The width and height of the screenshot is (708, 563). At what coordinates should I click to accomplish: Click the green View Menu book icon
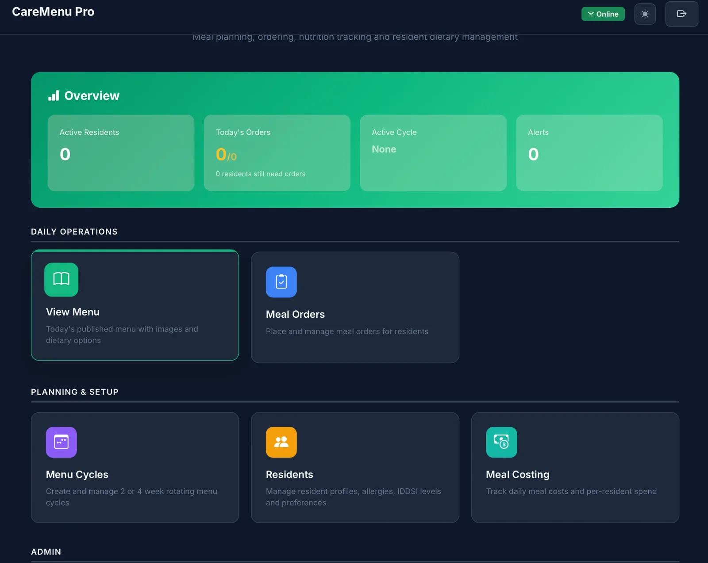coord(62,279)
